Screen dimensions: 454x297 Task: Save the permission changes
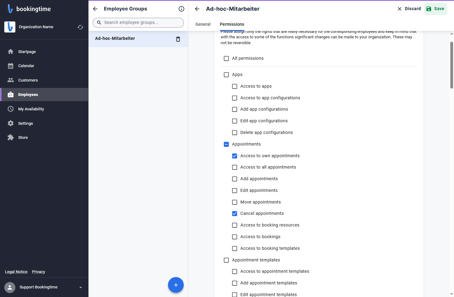click(x=436, y=9)
